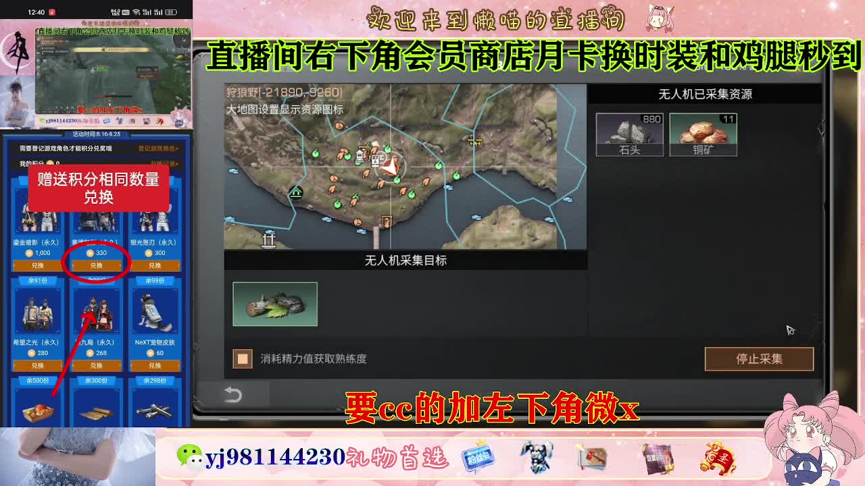
Task: Click the blue 粉丝团 gift icon
Action: point(478,458)
